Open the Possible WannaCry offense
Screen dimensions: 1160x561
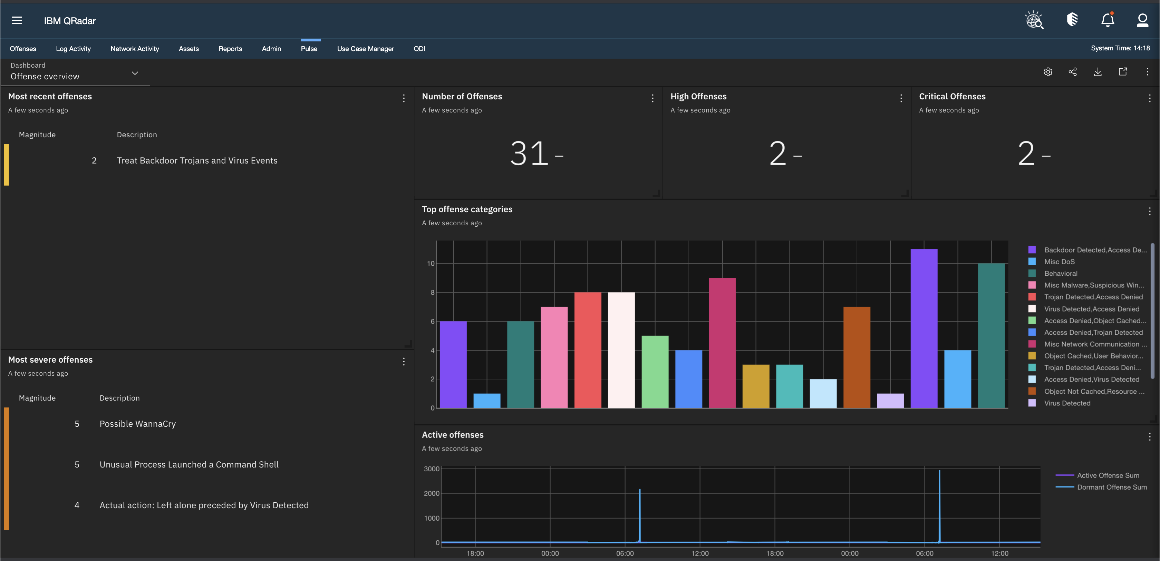(137, 424)
